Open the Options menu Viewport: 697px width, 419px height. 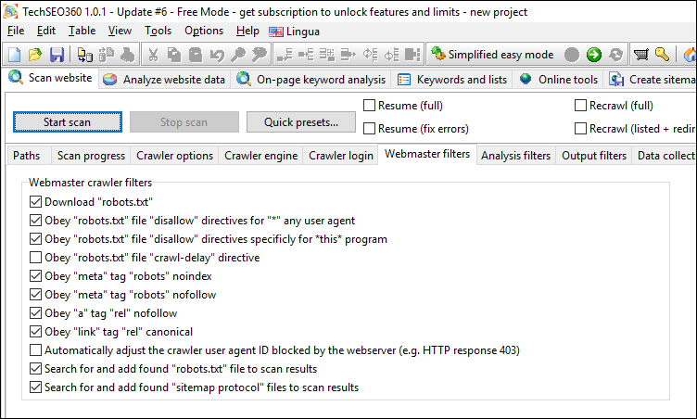point(204,31)
